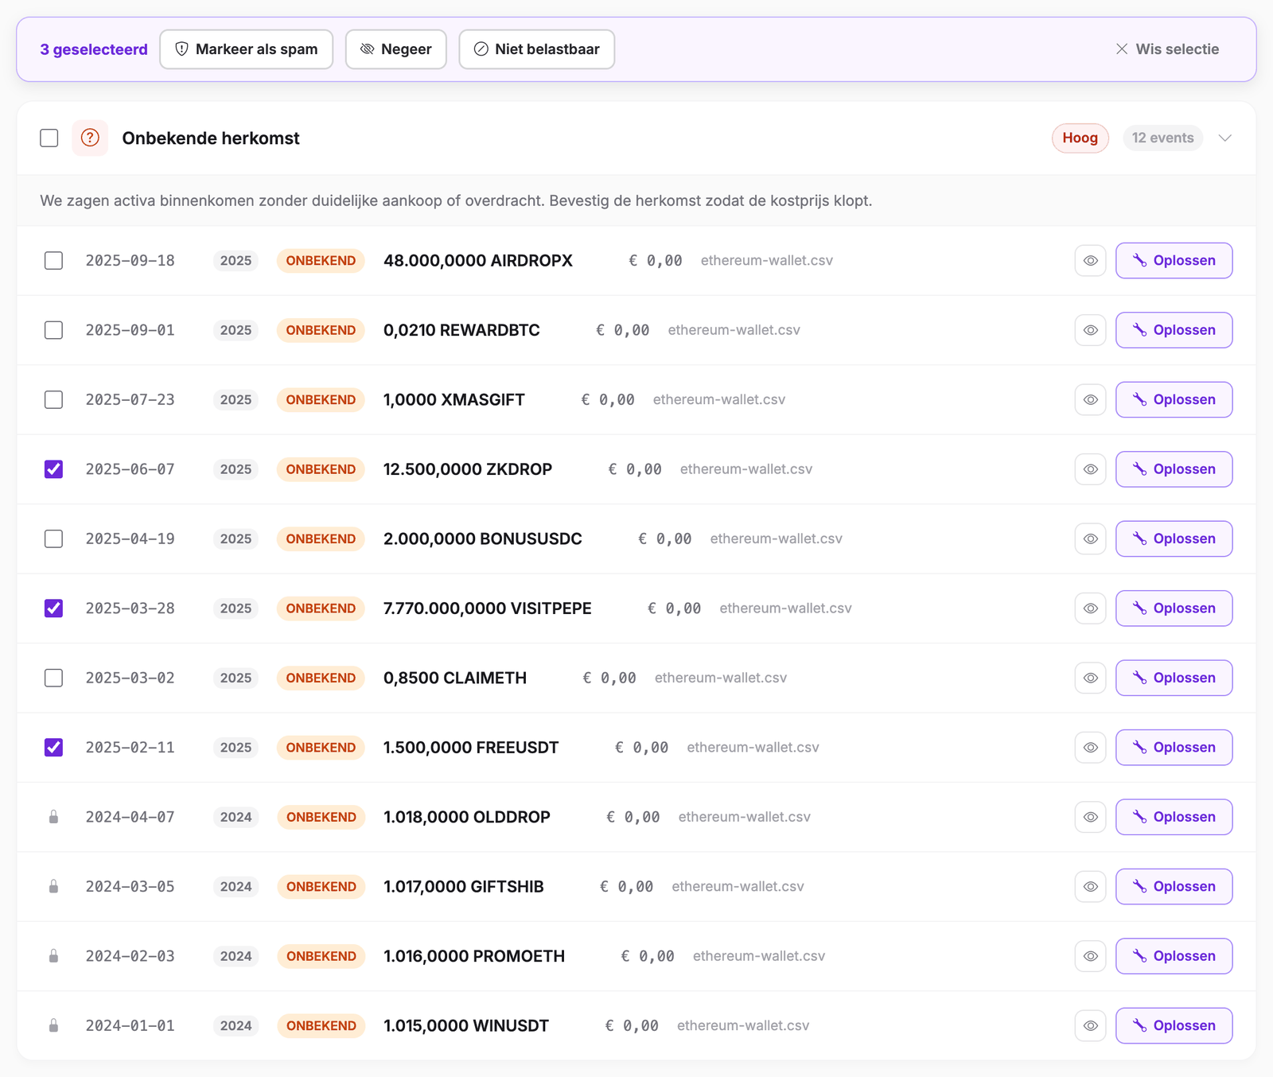
Task: Click the eye icon for AIRDROPX row
Action: coord(1090,261)
